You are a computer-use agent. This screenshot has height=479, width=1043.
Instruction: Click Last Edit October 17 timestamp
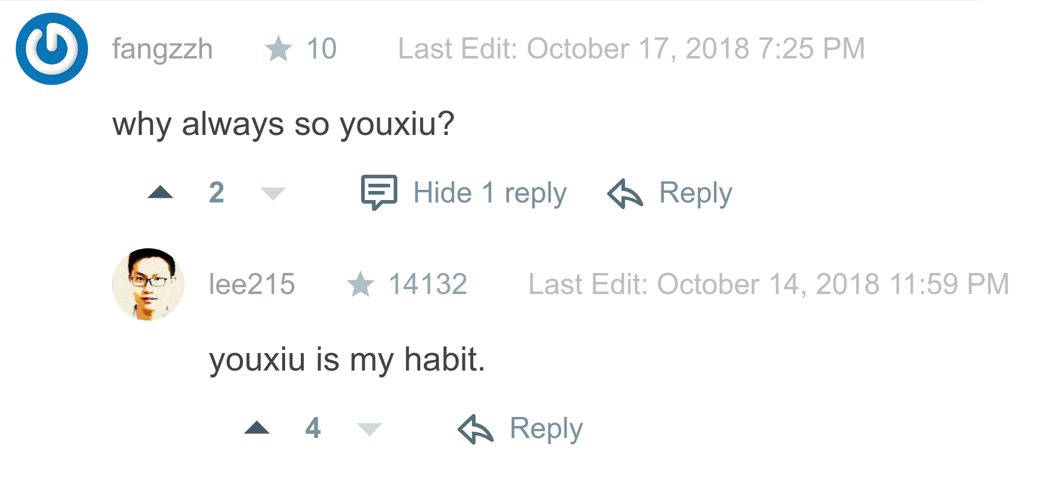point(631,48)
